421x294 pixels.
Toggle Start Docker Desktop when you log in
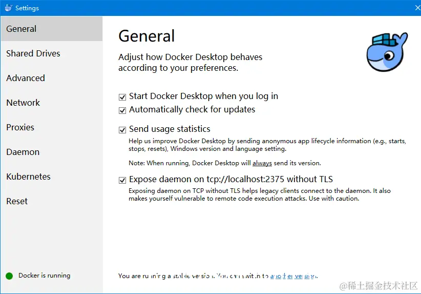tap(122, 97)
